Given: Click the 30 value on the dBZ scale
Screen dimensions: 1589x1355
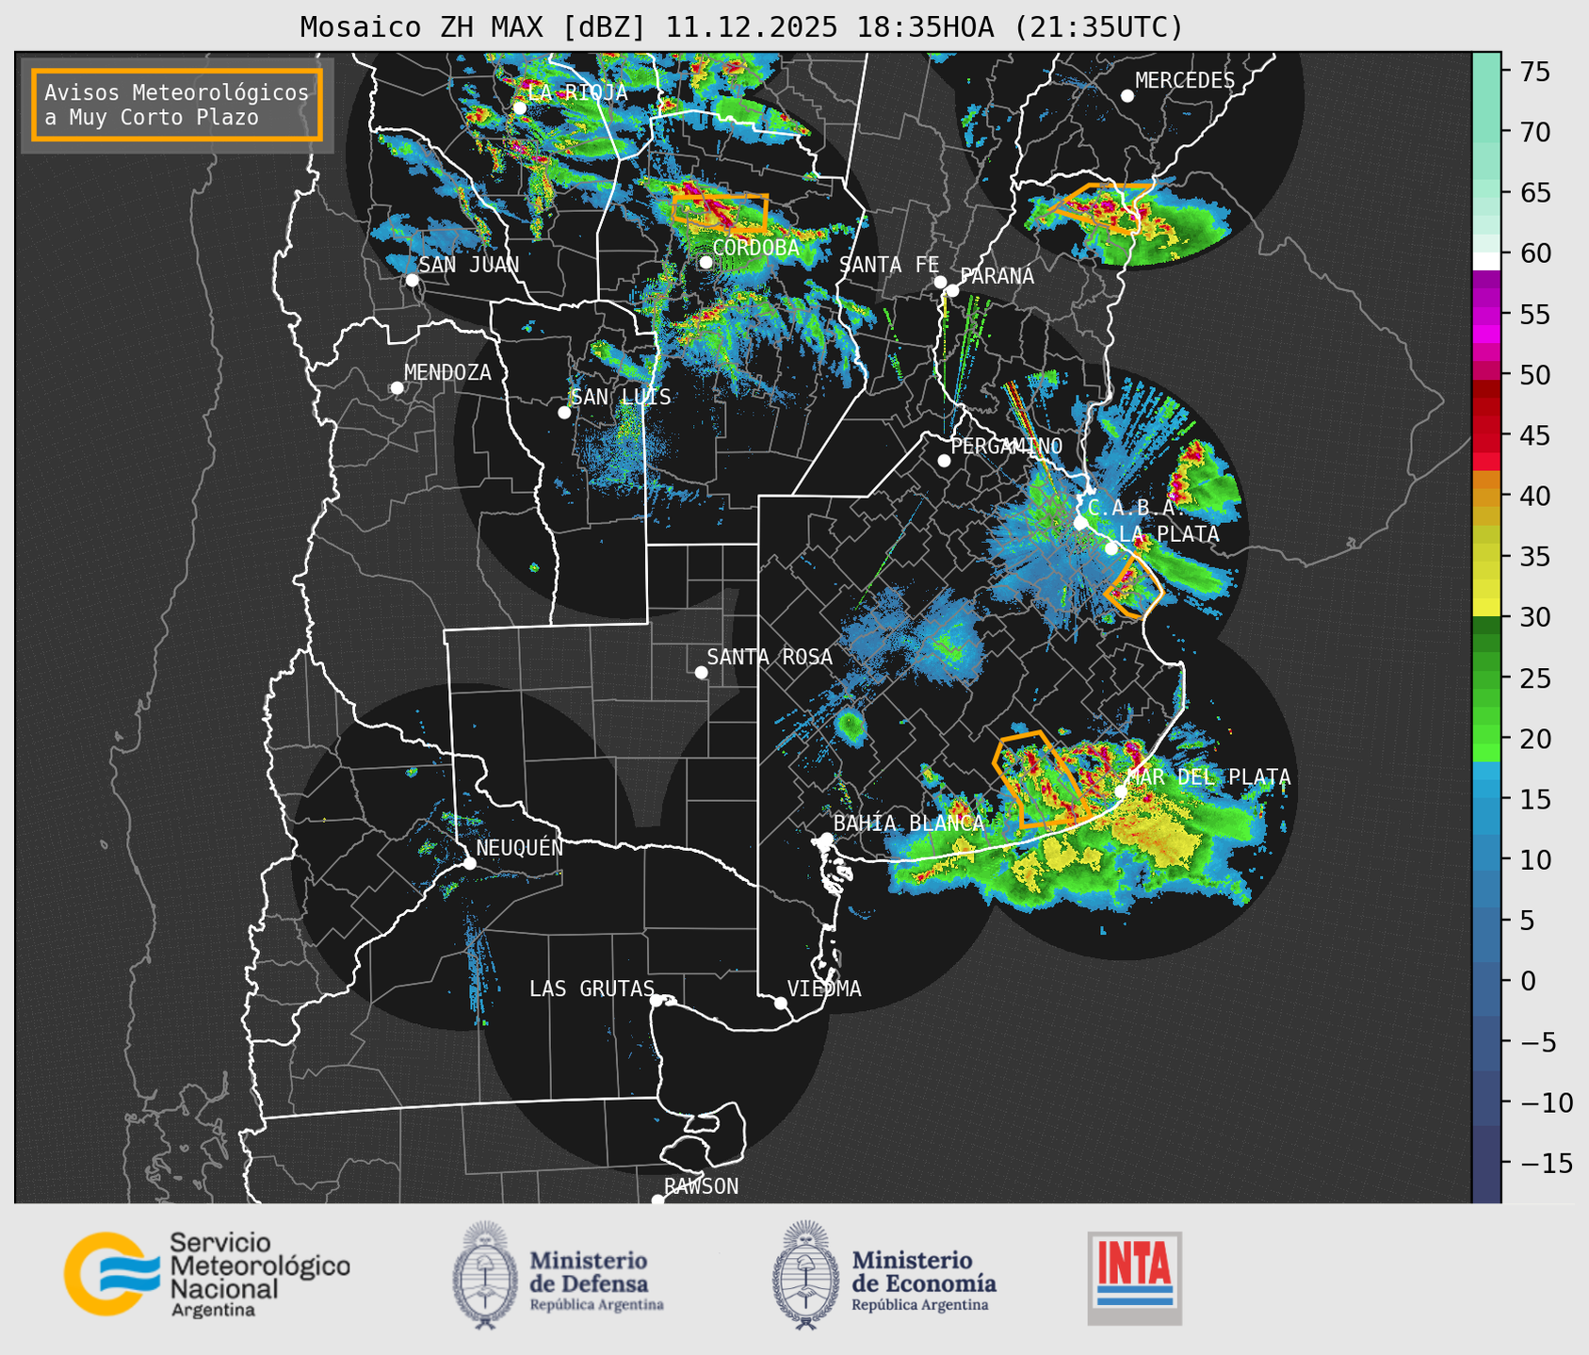Looking at the screenshot, I should pyautogui.click(x=1535, y=617).
